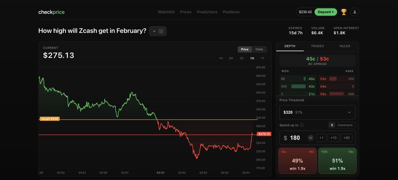Viewport: 398px width, 180px height.
Task: Open Positions page
Action: click(x=231, y=12)
